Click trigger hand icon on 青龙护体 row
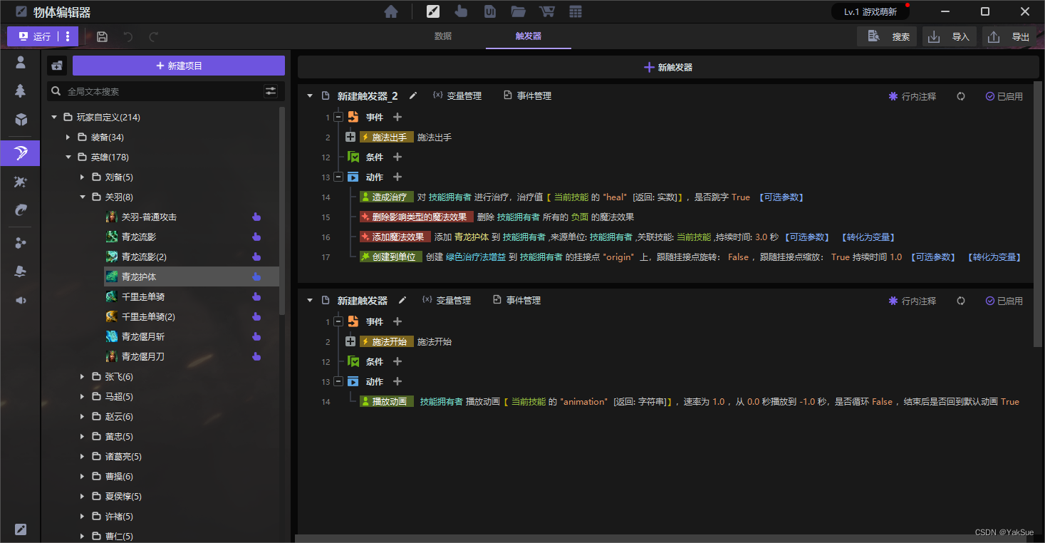 [x=256, y=276]
